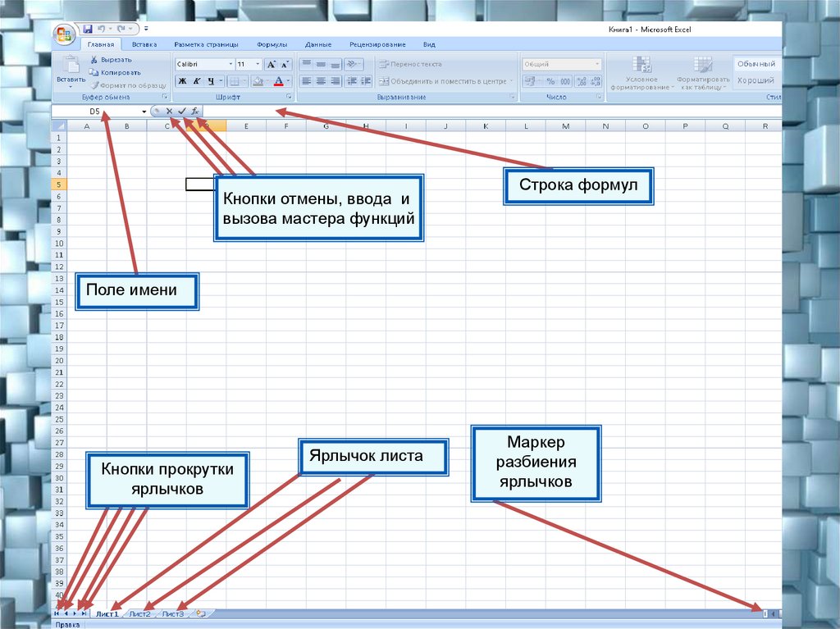This screenshot has height=629, width=840.
Task: Center cell text horizontally
Action: (x=321, y=81)
